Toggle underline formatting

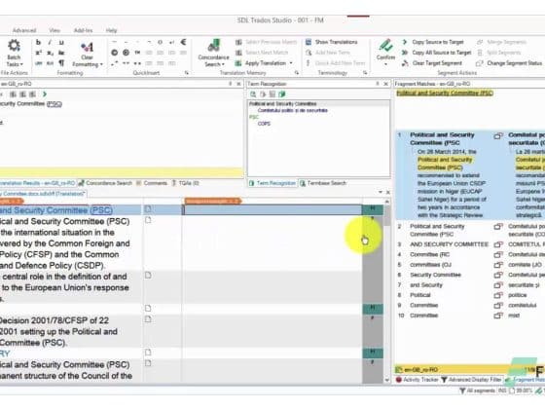(x=61, y=42)
